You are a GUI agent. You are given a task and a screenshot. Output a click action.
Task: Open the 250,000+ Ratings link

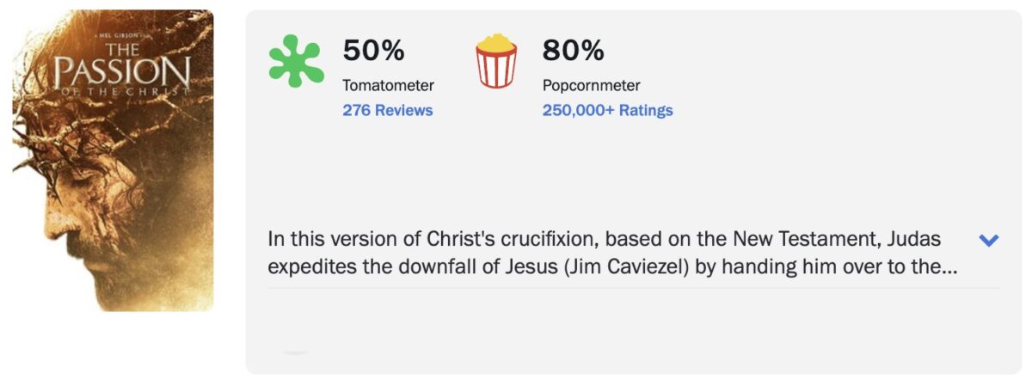[x=607, y=110]
